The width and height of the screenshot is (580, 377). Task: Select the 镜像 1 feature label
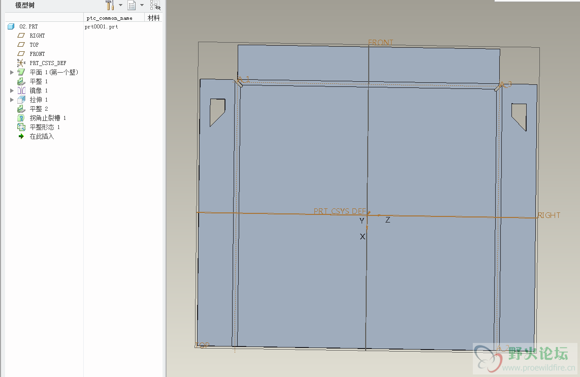pos(39,90)
